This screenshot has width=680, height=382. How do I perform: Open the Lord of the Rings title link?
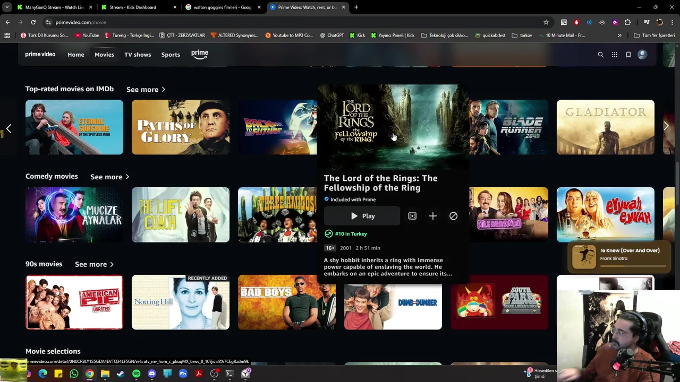click(x=380, y=183)
